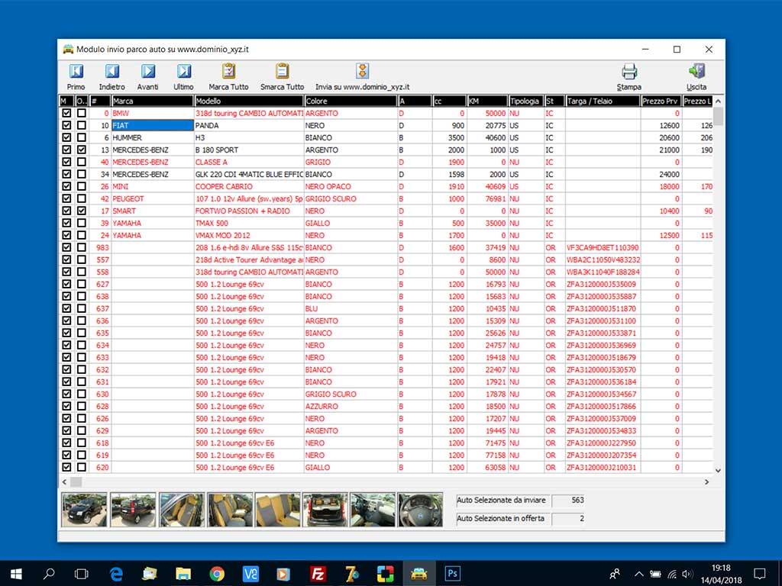The width and height of the screenshot is (782, 586).
Task: Open clock showing 19:18 14/04/2018
Action: [721, 574]
